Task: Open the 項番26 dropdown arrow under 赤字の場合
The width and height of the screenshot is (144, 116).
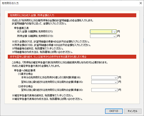Action: point(116,90)
